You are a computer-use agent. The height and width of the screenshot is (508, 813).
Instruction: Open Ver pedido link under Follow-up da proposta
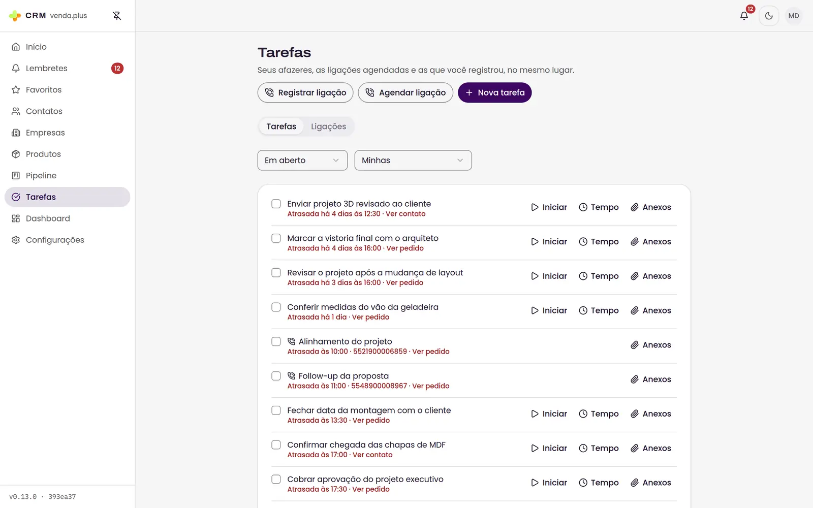pos(431,386)
